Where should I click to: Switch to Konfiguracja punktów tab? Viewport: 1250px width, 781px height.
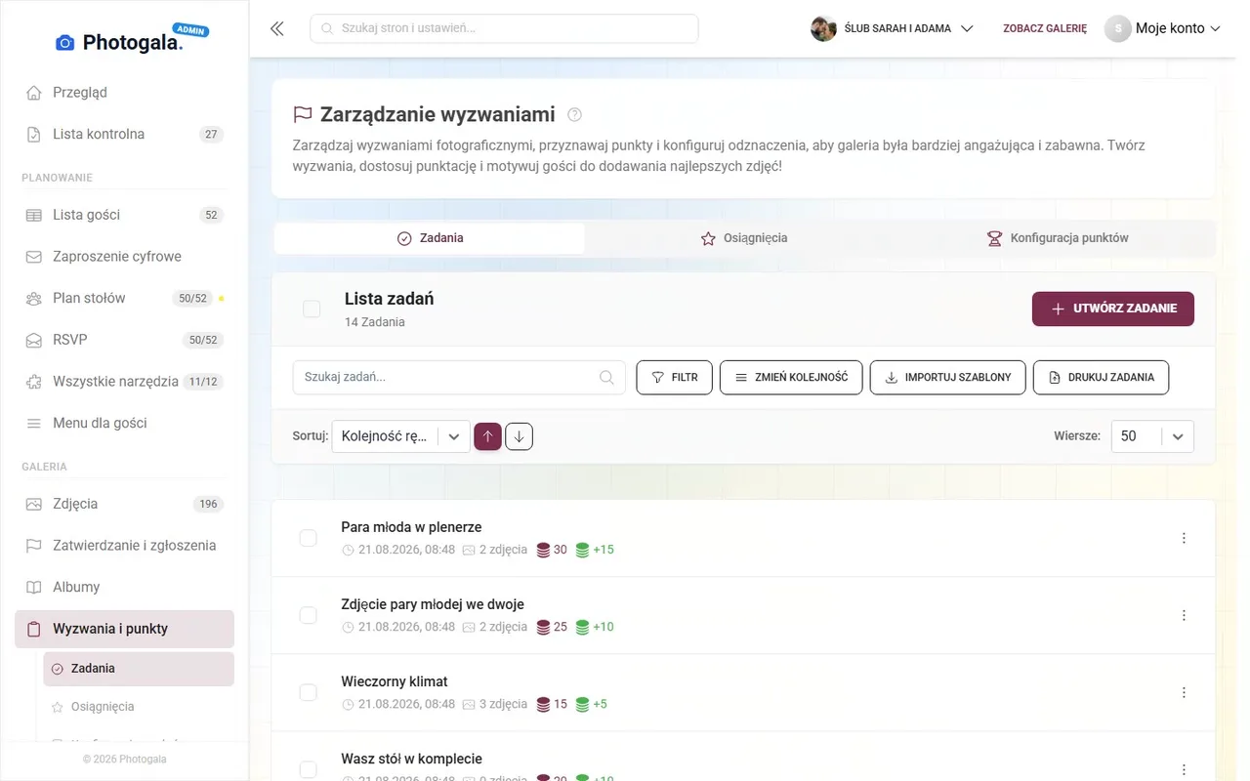click(1058, 238)
